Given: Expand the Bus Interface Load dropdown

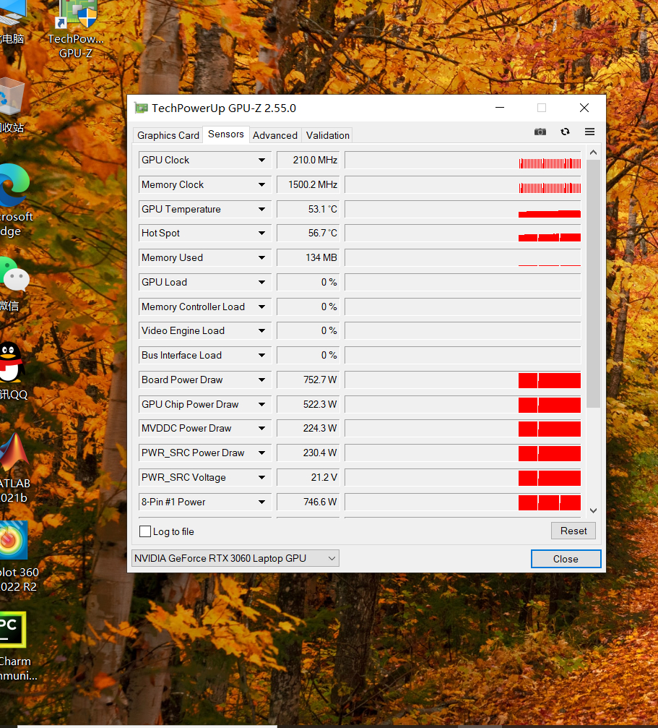Looking at the screenshot, I should (x=261, y=355).
